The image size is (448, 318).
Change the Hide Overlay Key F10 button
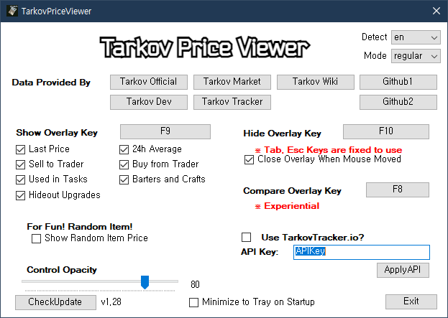pyautogui.click(x=386, y=131)
